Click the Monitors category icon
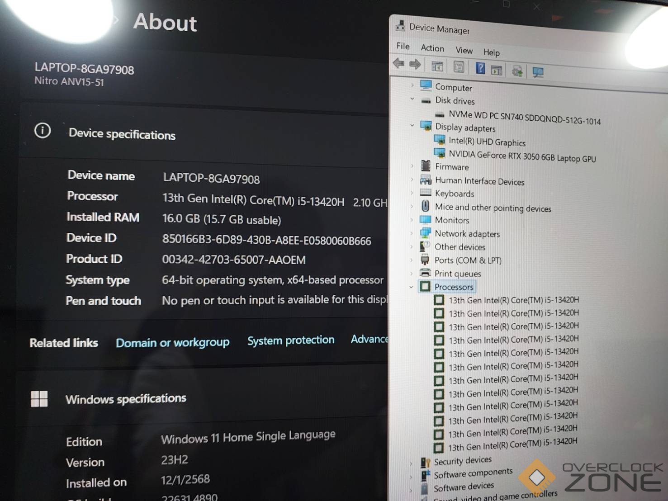The width and height of the screenshot is (668, 501). pos(425,220)
